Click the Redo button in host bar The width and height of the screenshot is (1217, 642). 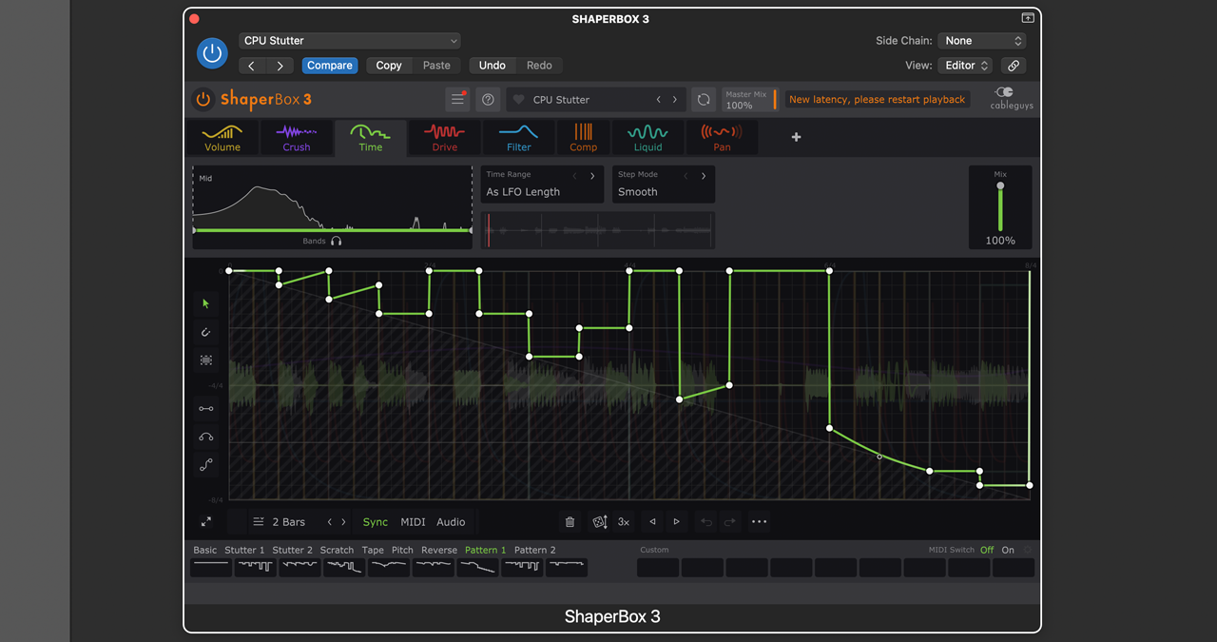click(x=539, y=66)
